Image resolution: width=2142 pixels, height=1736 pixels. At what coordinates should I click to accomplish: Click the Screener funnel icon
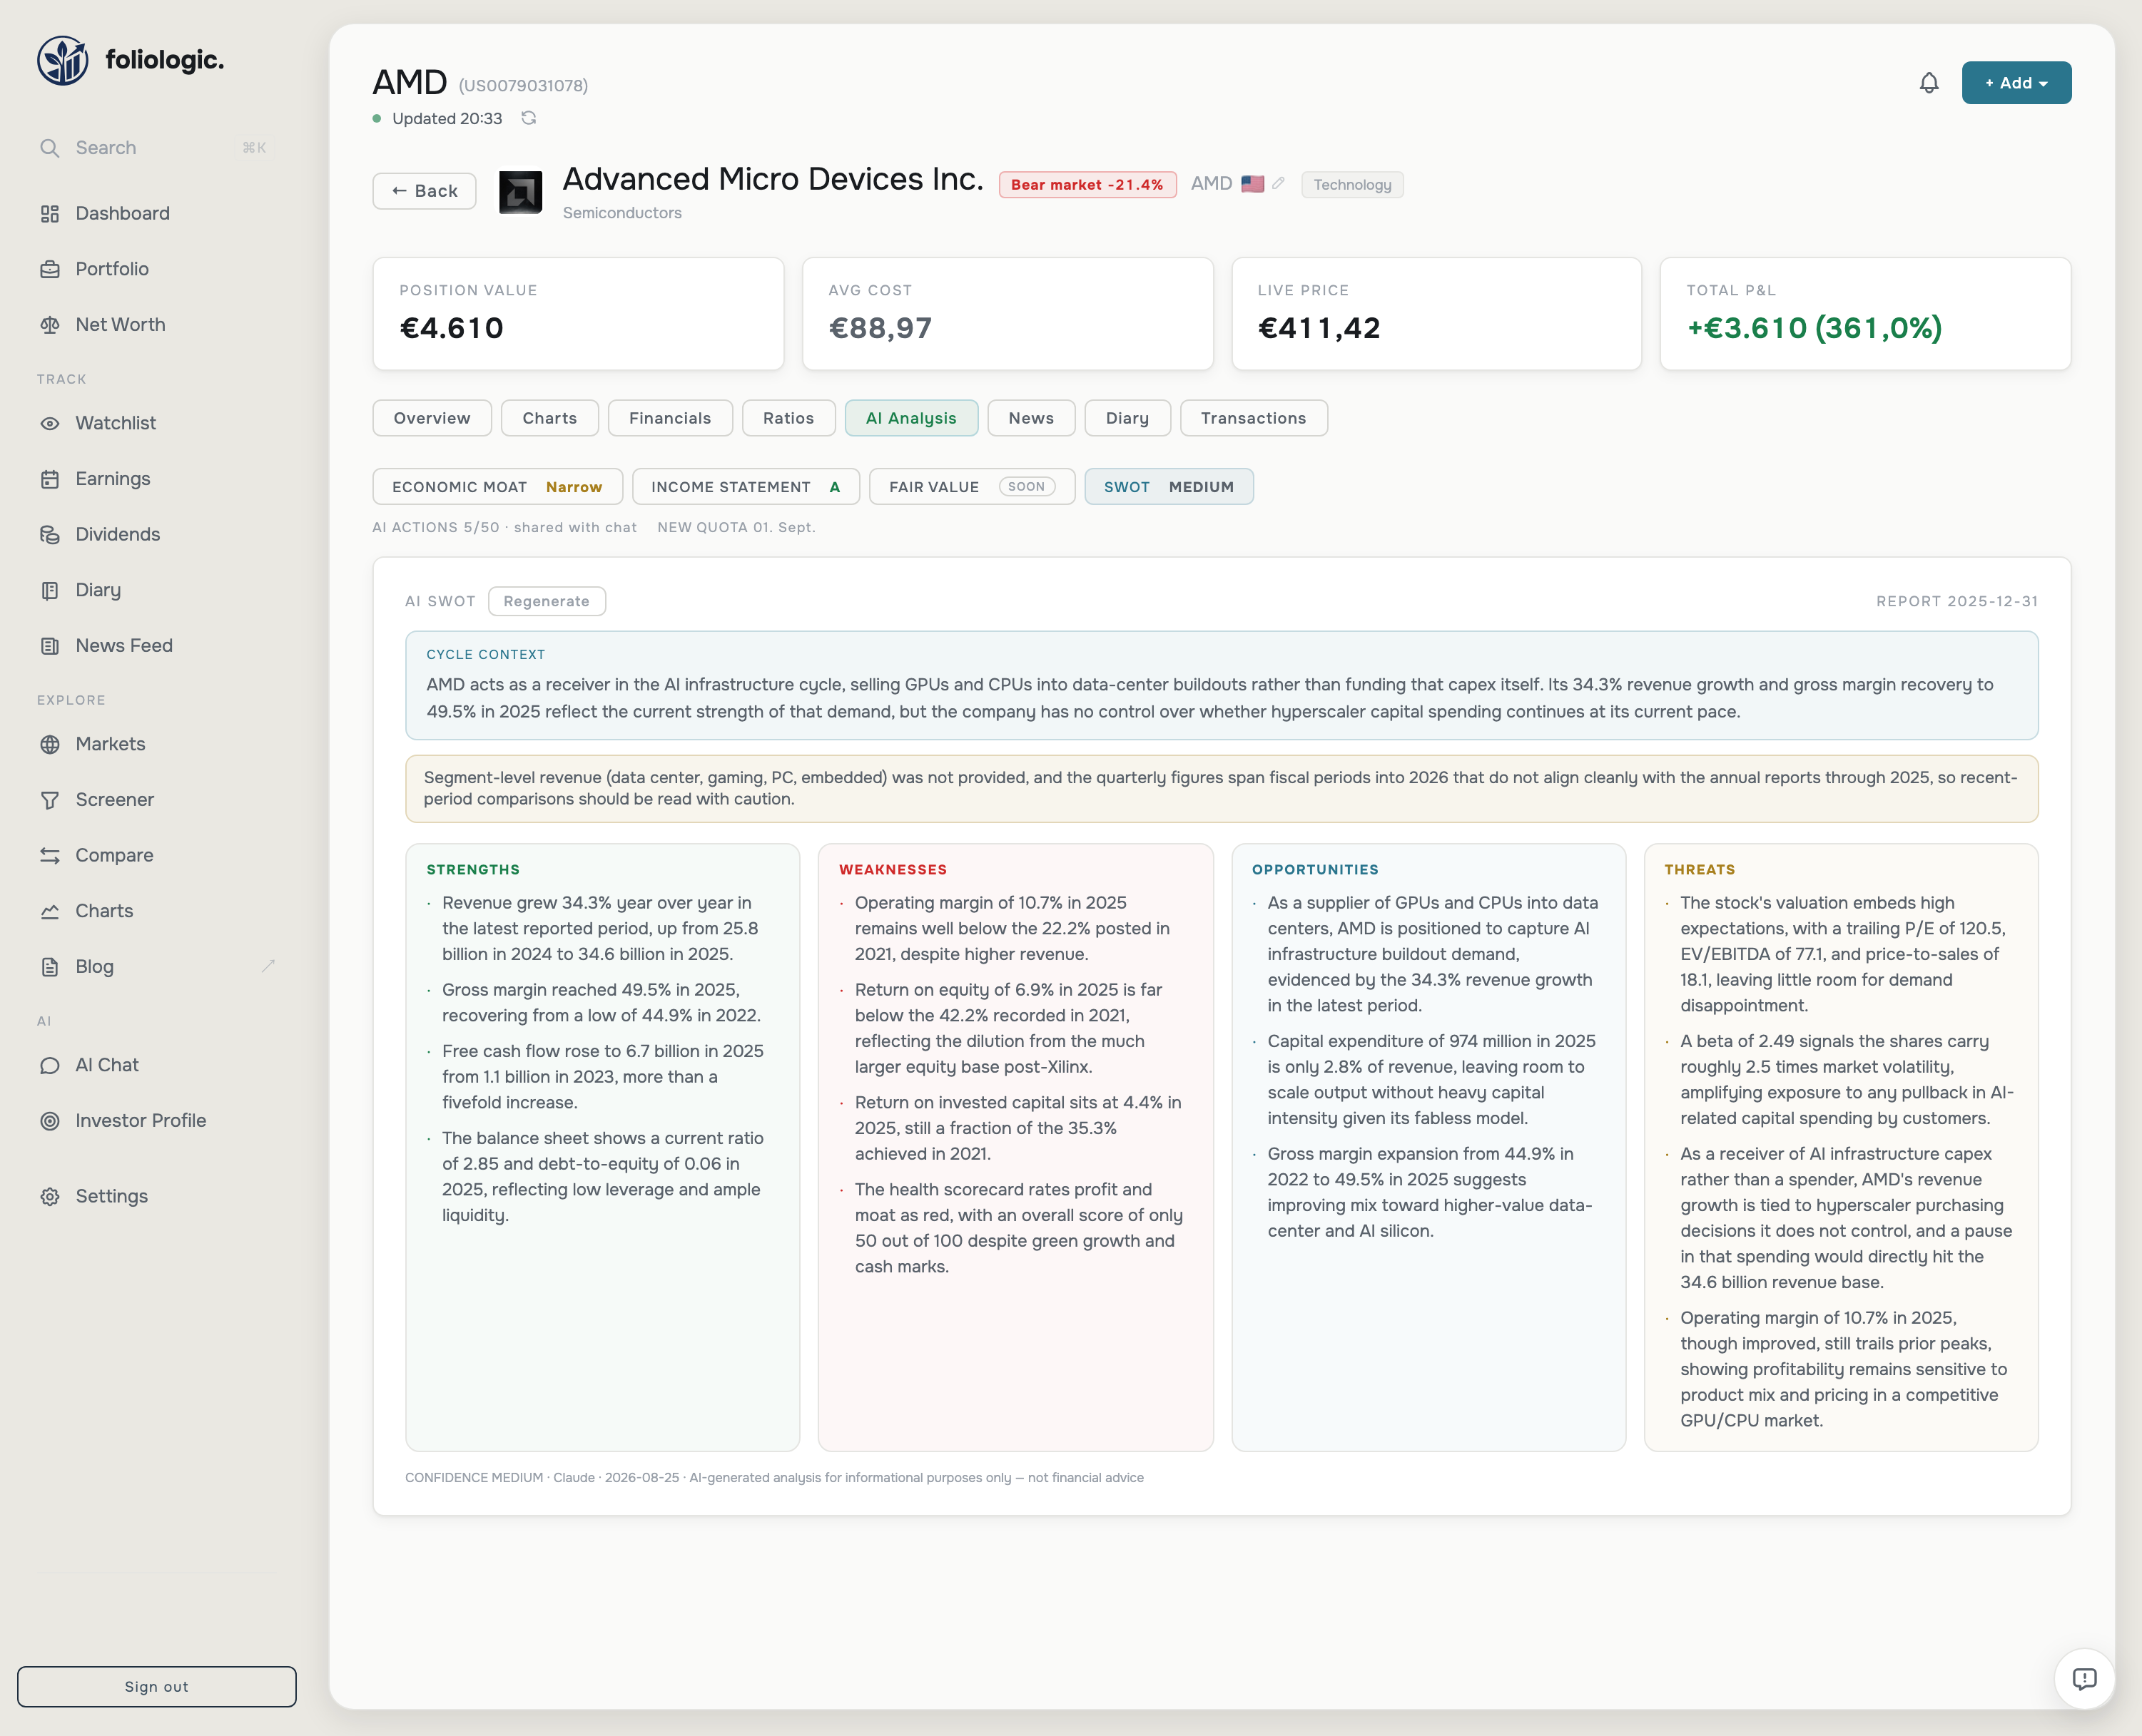[49, 800]
